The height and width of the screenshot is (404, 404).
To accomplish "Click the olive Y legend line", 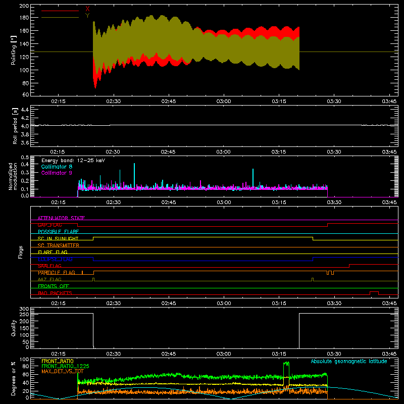I will [60, 18].
